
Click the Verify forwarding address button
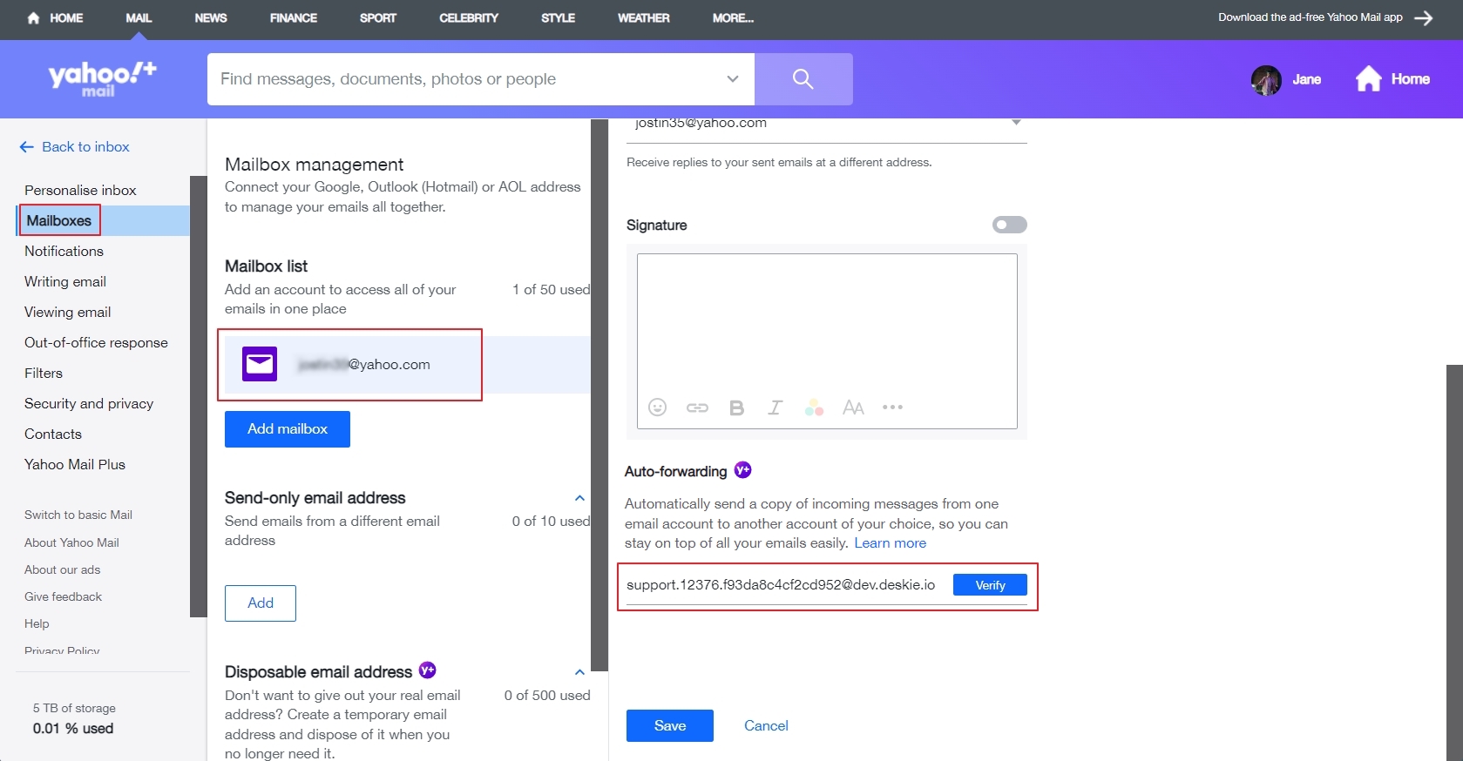990,585
